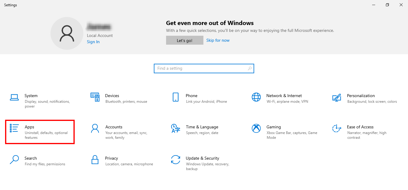Restore down the Settings window
This screenshot has height=190, width=408.
click(387, 5)
